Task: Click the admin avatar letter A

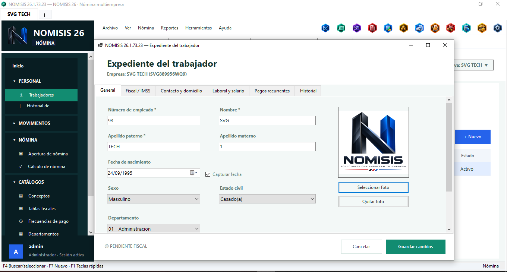Action: coord(16,252)
